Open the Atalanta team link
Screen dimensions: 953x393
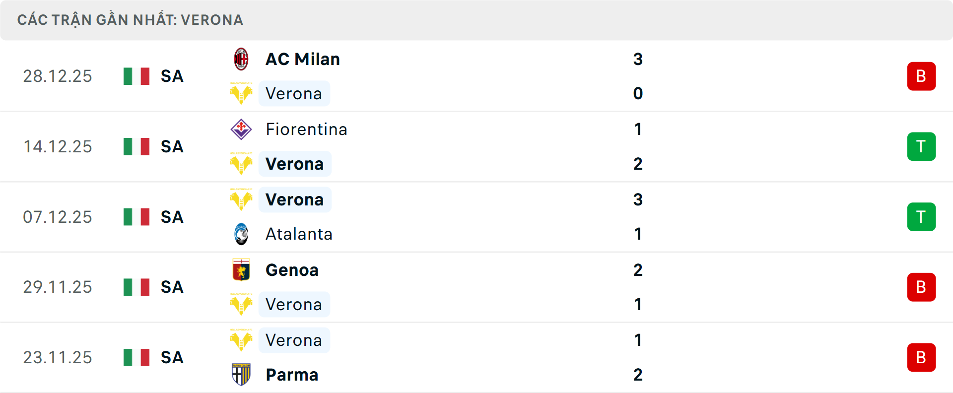click(x=299, y=234)
